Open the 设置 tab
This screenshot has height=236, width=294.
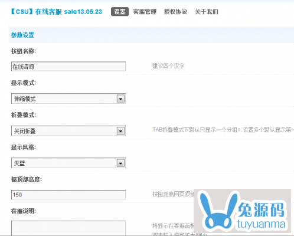pyautogui.click(x=120, y=12)
